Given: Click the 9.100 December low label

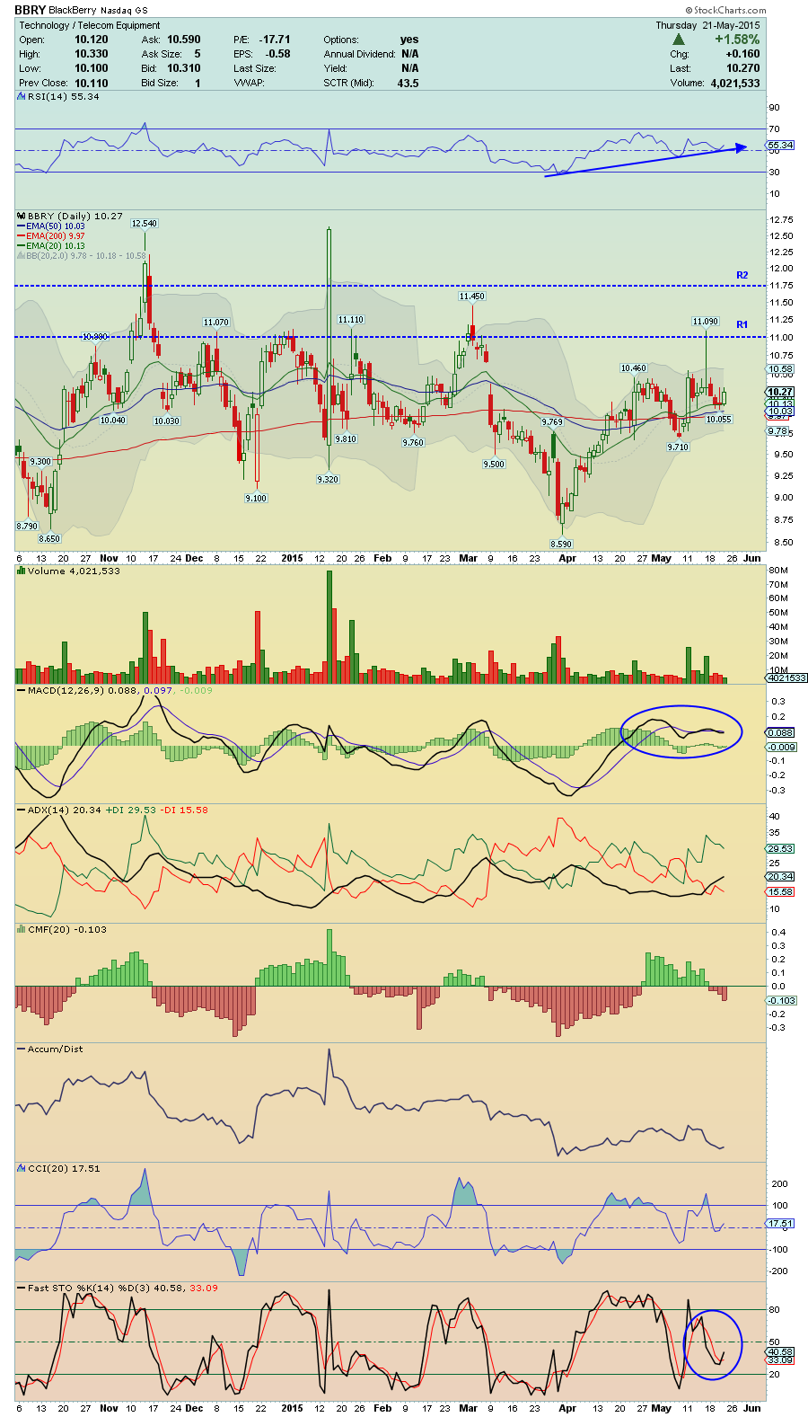Looking at the screenshot, I should click(x=256, y=498).
